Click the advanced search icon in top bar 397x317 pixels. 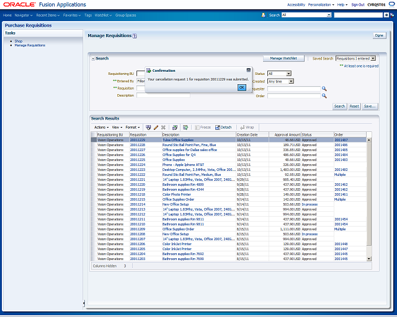click(x=392, y=15)
